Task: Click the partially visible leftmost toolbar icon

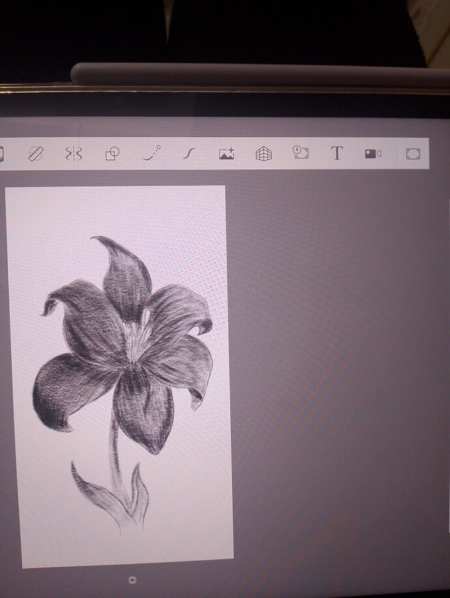Action: tap(1, 154)
